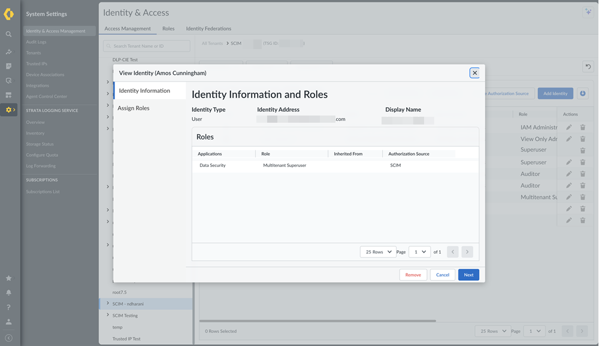This screenshot has height=346, width=599.
Task: Open the Page number dropdown in dialog
Action: click(x=419, y=252)
